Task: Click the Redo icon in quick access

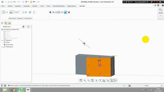Action: pos(19,2)
